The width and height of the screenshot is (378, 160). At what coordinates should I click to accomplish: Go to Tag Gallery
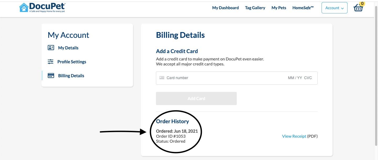click(x=255, y=8)
